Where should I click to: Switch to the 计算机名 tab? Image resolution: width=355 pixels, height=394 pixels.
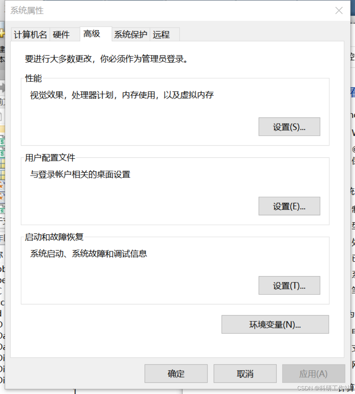point(30,34)
